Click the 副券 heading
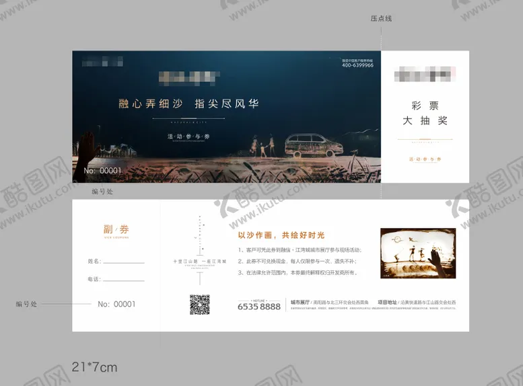The width and height of the screenshot is (523, 386). tap(116, 229)
